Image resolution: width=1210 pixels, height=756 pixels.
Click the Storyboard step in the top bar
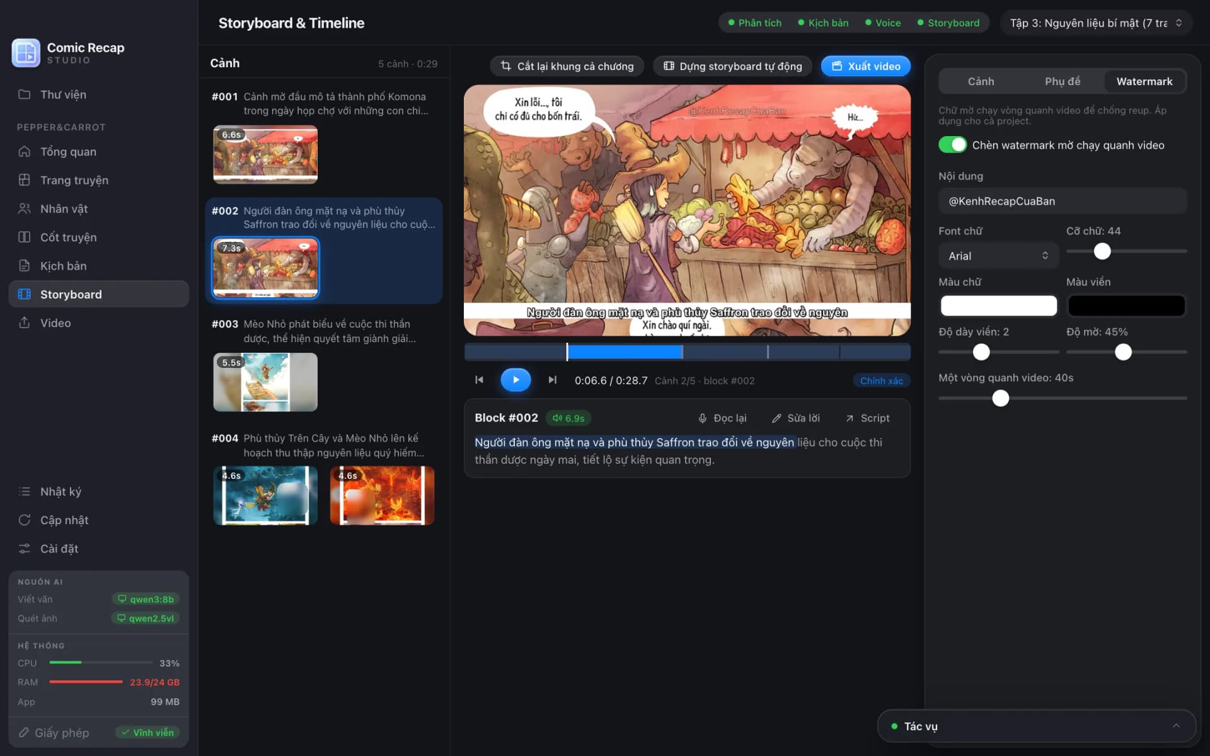coord(948,23)
